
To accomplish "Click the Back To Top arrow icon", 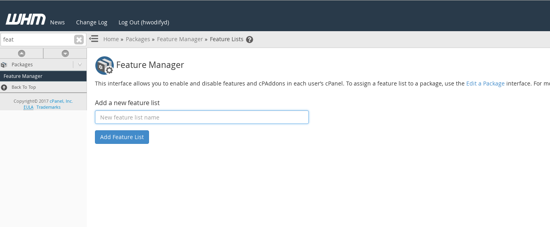I will point(4,87).
